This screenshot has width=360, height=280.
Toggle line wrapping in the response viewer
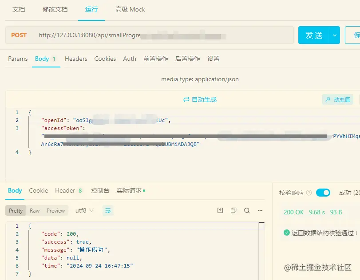tap(108, 211)
